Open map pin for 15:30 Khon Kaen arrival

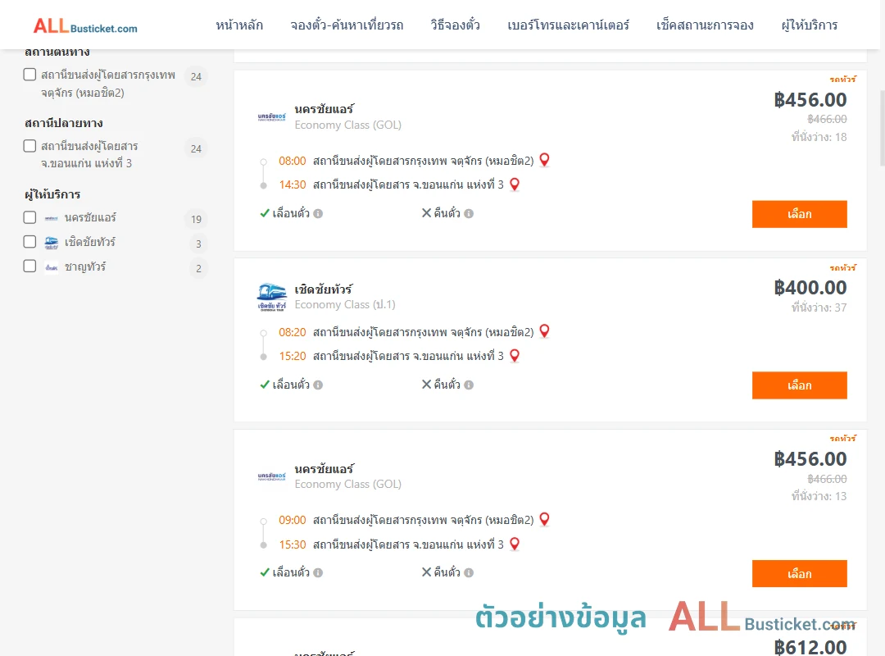point(514,544)
